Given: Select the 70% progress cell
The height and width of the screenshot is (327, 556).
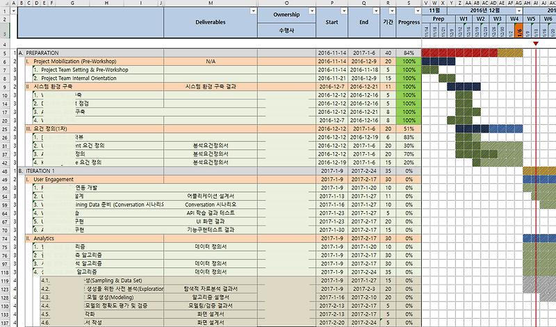Looking at the screenshot, I should 409,154.
